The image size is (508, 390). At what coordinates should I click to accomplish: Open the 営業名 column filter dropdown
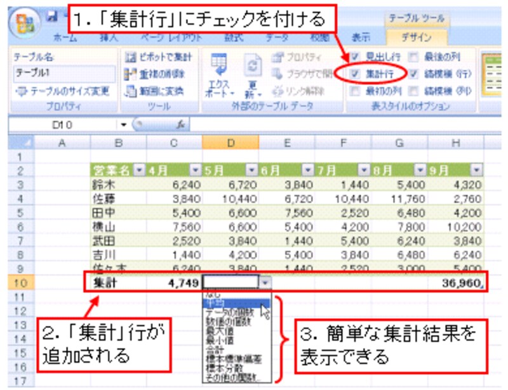(x=140, y=171)
